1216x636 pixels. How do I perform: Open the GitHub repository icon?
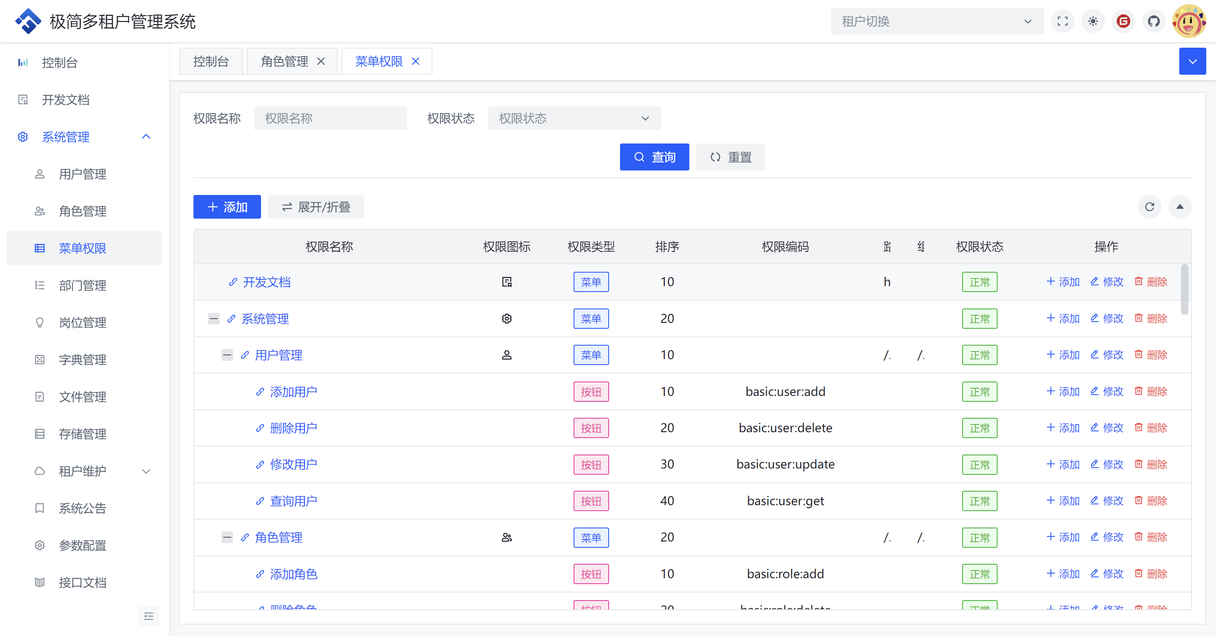[x=1153, y=21]
